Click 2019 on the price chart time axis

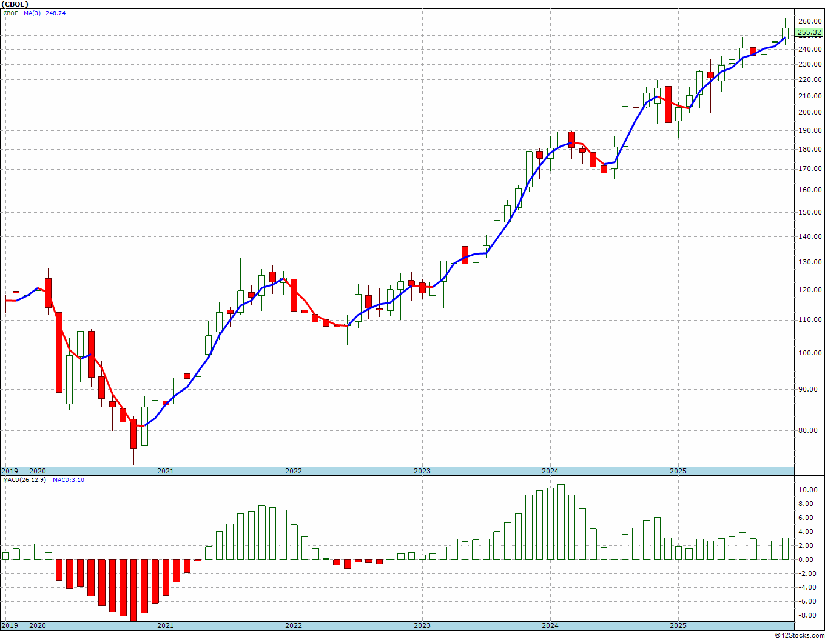[x=10, y=471]
